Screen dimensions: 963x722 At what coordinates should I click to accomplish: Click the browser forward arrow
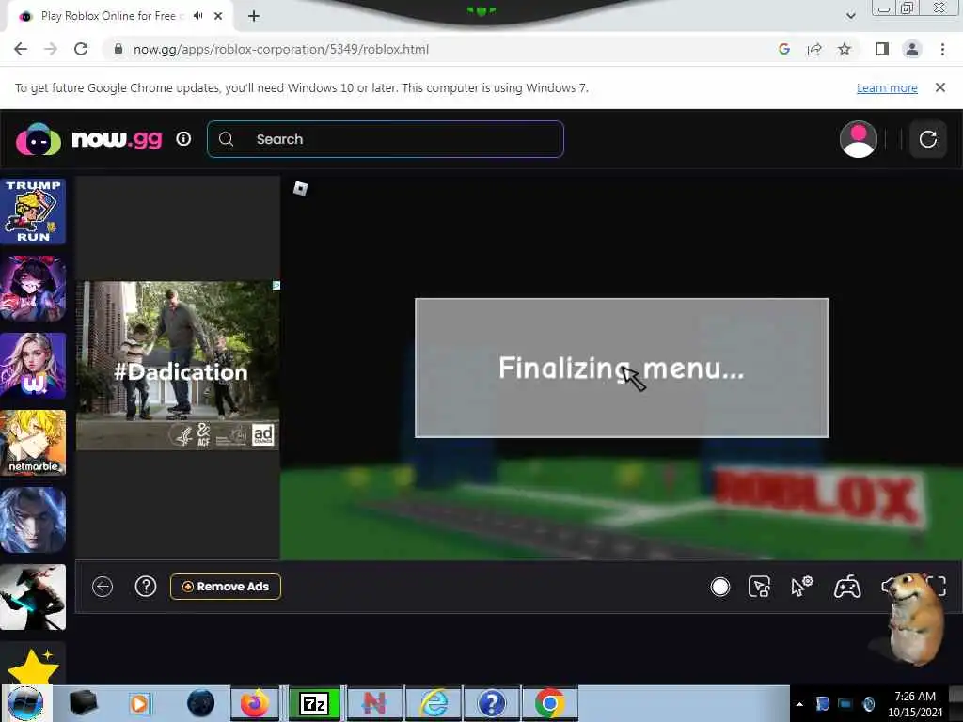pos(51,49)
